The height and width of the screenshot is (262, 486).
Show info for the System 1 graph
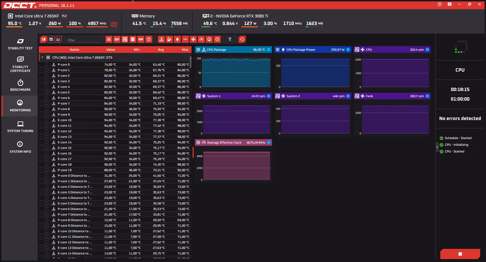point(269,96)
